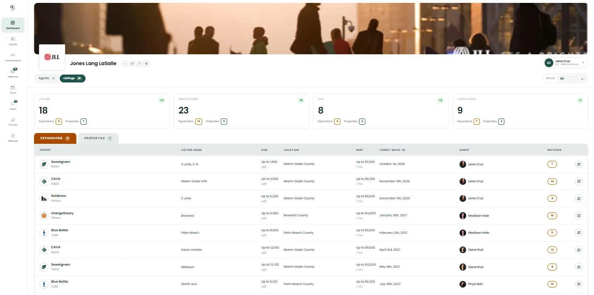Click the 'January 16th, 2027' move-in date
594x295 pixels.
pos(393,215)
